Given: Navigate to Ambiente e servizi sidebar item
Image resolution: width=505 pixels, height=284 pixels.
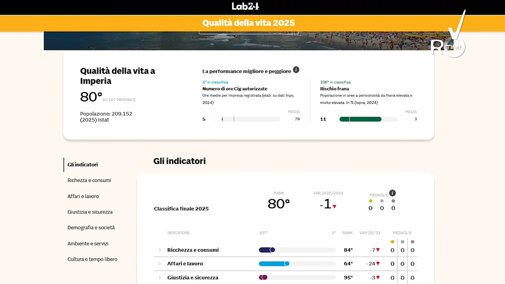Looking at the screenshot, I should tap(88, 244).
